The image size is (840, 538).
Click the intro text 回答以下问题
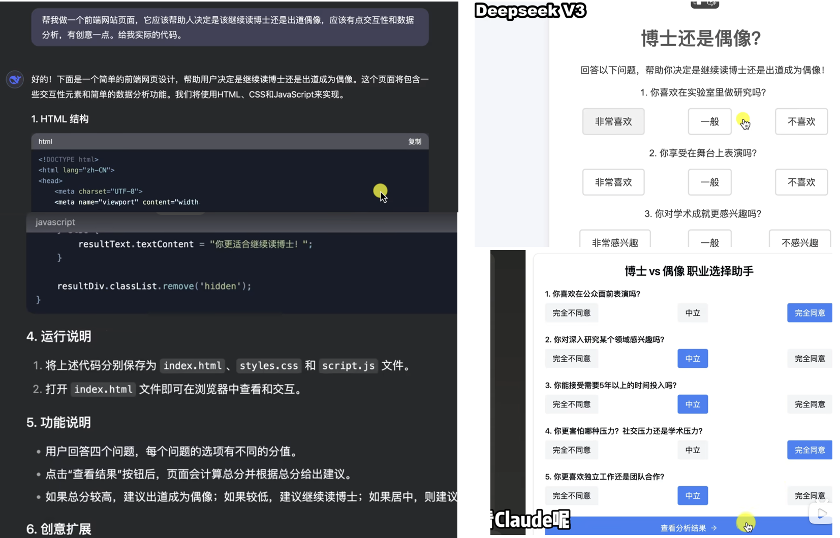(x=703, y=70)
